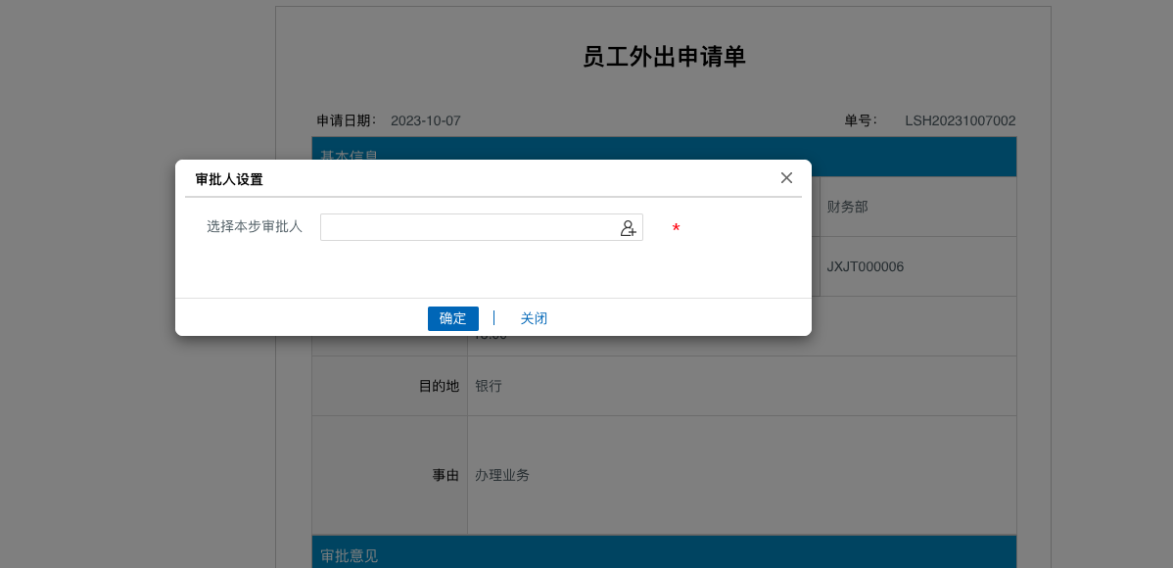
Task: Click the 事由 row label
Action: click(446, 475)
